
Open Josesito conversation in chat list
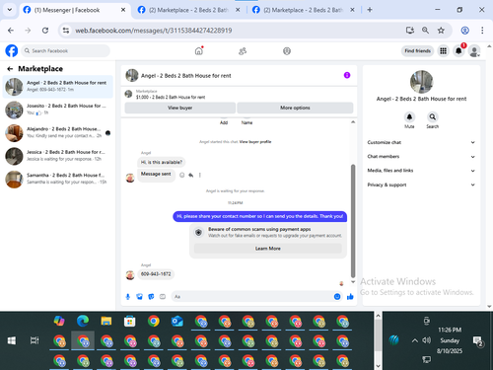click(x=58, y=110)
